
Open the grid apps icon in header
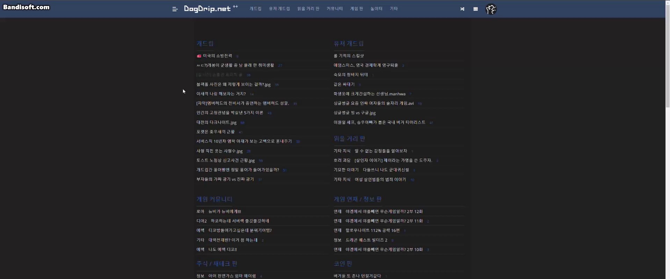point(475,9)
